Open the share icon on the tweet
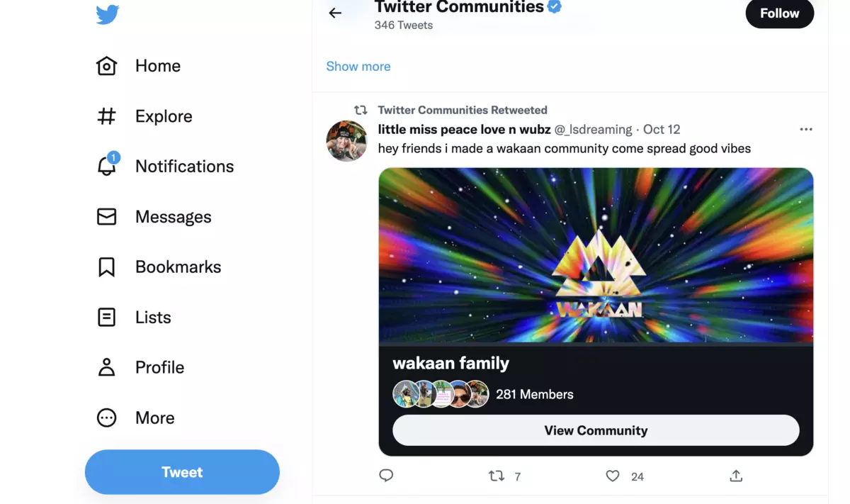The width and height of the screenshot is (850, 504). point(735,476)
